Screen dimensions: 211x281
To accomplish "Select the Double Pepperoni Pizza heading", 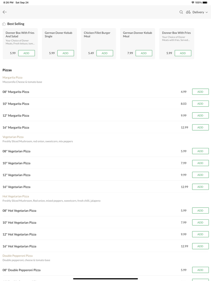I will [x=17, y=256].
